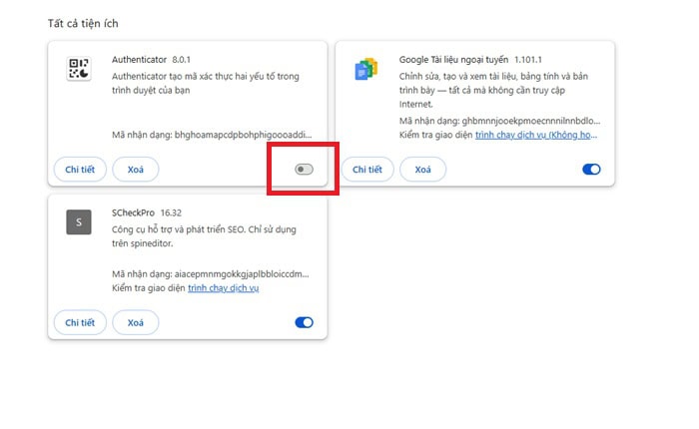Screen dimensions: 699x429
Task: Click the SCheckPro gray S icon
Action: click(79, 222)
